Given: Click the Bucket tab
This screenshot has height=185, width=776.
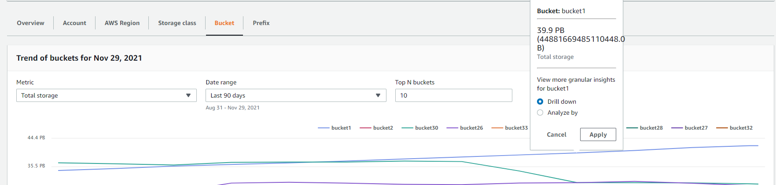Looking at the screenshot, I should pos(224,23).
